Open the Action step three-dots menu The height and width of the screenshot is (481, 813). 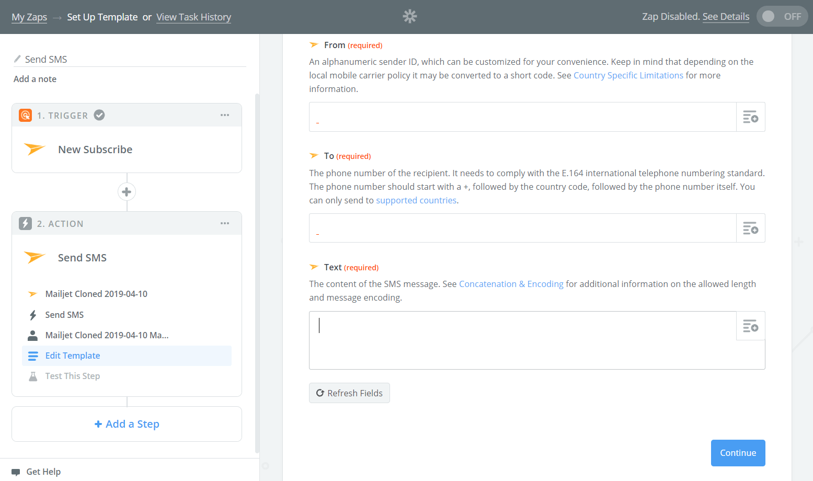coord(225,223)
